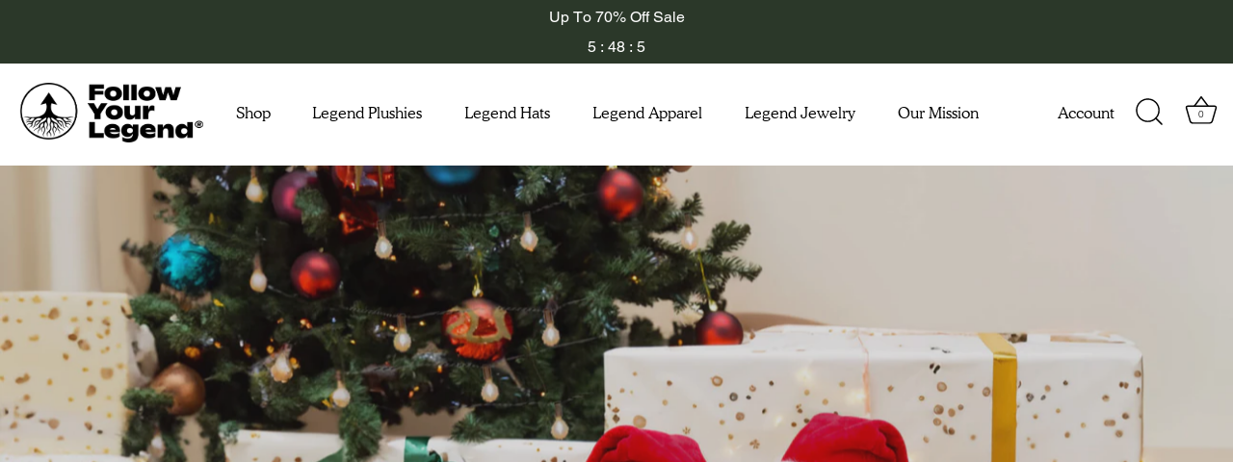
Task: Click the teal ornament on the tree's left
Action: (187, 264)
